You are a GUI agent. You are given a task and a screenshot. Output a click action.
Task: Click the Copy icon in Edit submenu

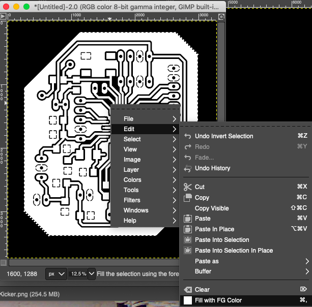pos(187,198)
